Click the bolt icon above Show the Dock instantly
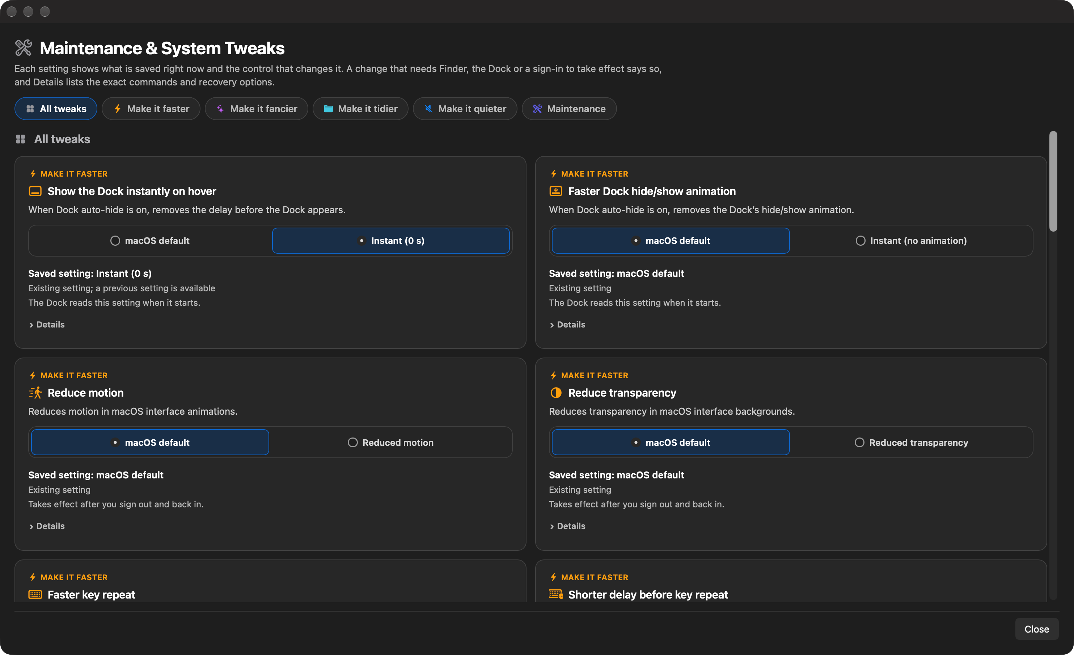This screenshot has height=655, width=1074. [x=33, y=174]
